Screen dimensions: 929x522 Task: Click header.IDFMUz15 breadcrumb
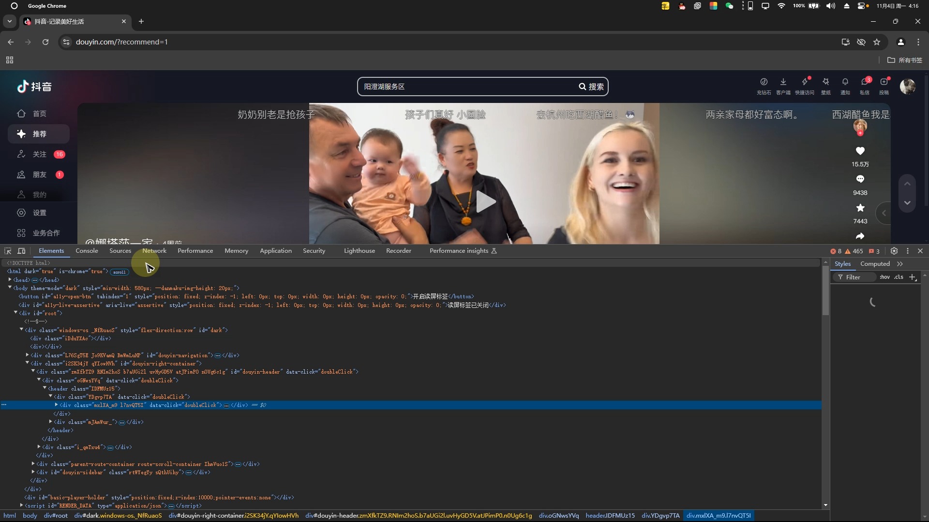(x=610, y=516)
